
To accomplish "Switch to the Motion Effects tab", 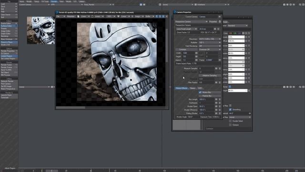I will click(x=181, y=88).
